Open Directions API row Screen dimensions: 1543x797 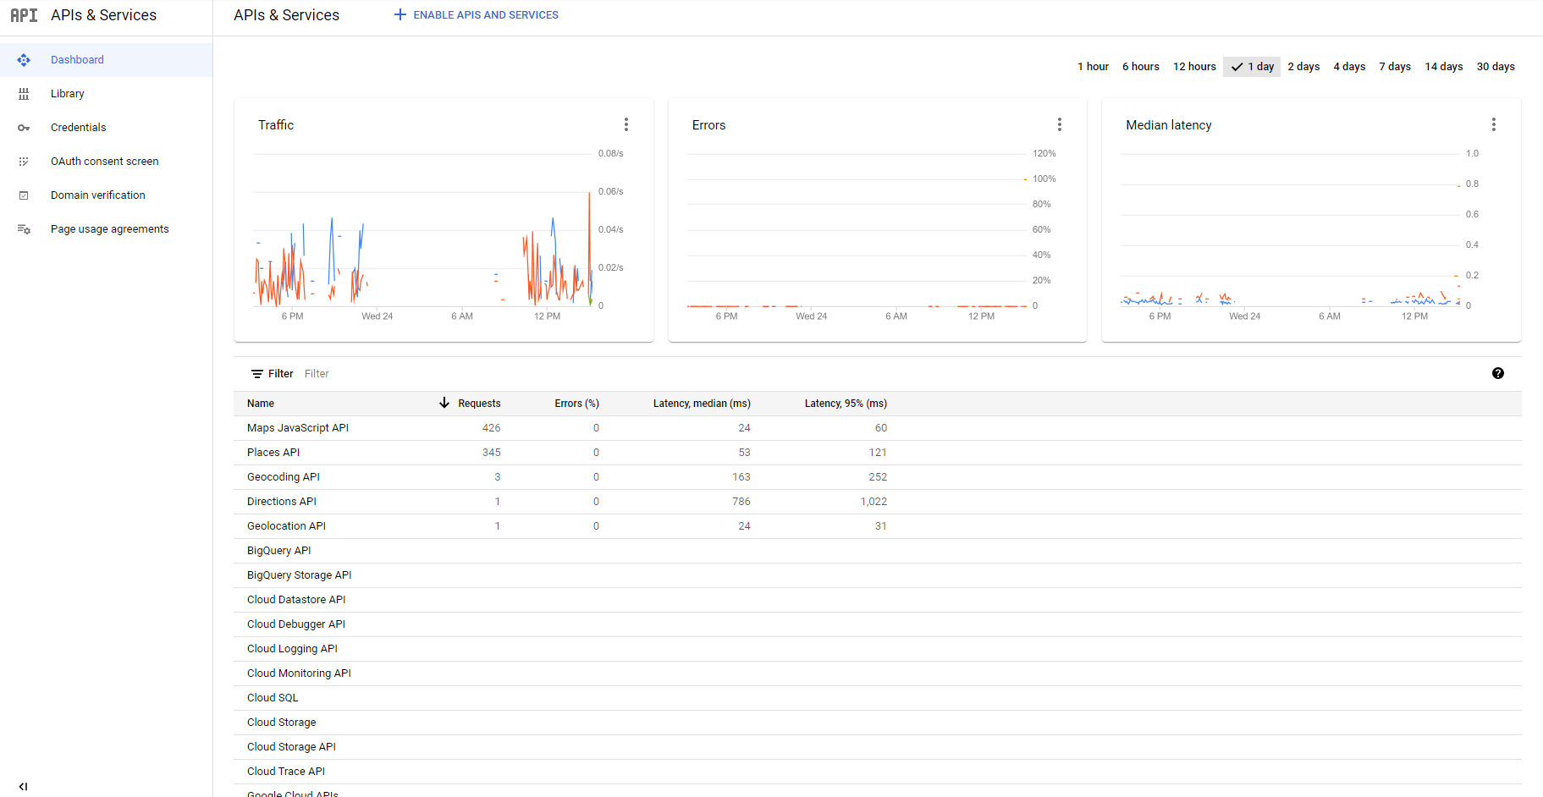click(878, 502)
